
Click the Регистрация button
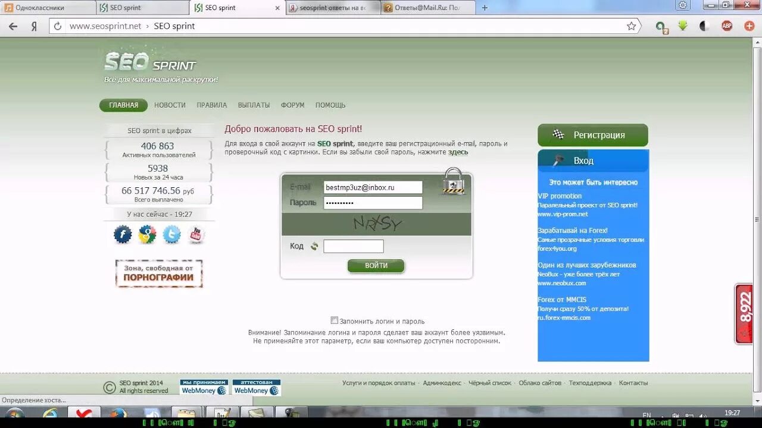pyautogui.click(x=592, y=135)
